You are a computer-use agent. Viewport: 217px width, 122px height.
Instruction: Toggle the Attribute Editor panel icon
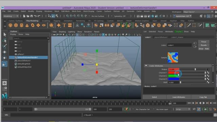[209, 16]
